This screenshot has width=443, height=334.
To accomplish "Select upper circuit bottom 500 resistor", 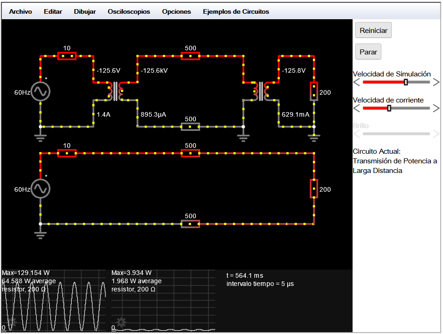I will 190,127.
